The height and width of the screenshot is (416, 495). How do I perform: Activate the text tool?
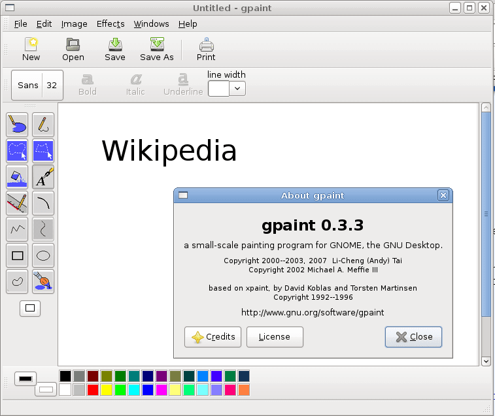pyautogui.click(x=43, y=176)
